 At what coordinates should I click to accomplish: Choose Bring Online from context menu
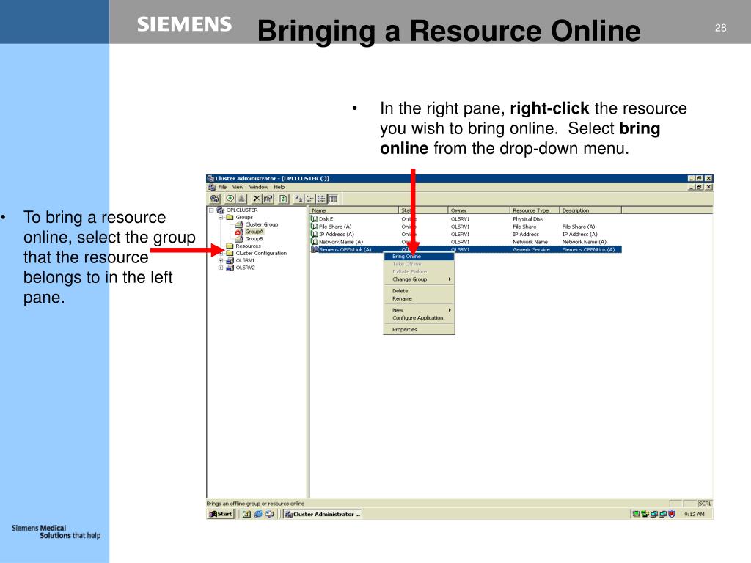pos(419,257)
